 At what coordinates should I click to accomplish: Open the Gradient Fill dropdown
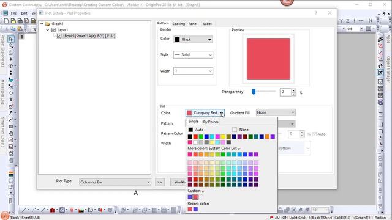(276, 112)
